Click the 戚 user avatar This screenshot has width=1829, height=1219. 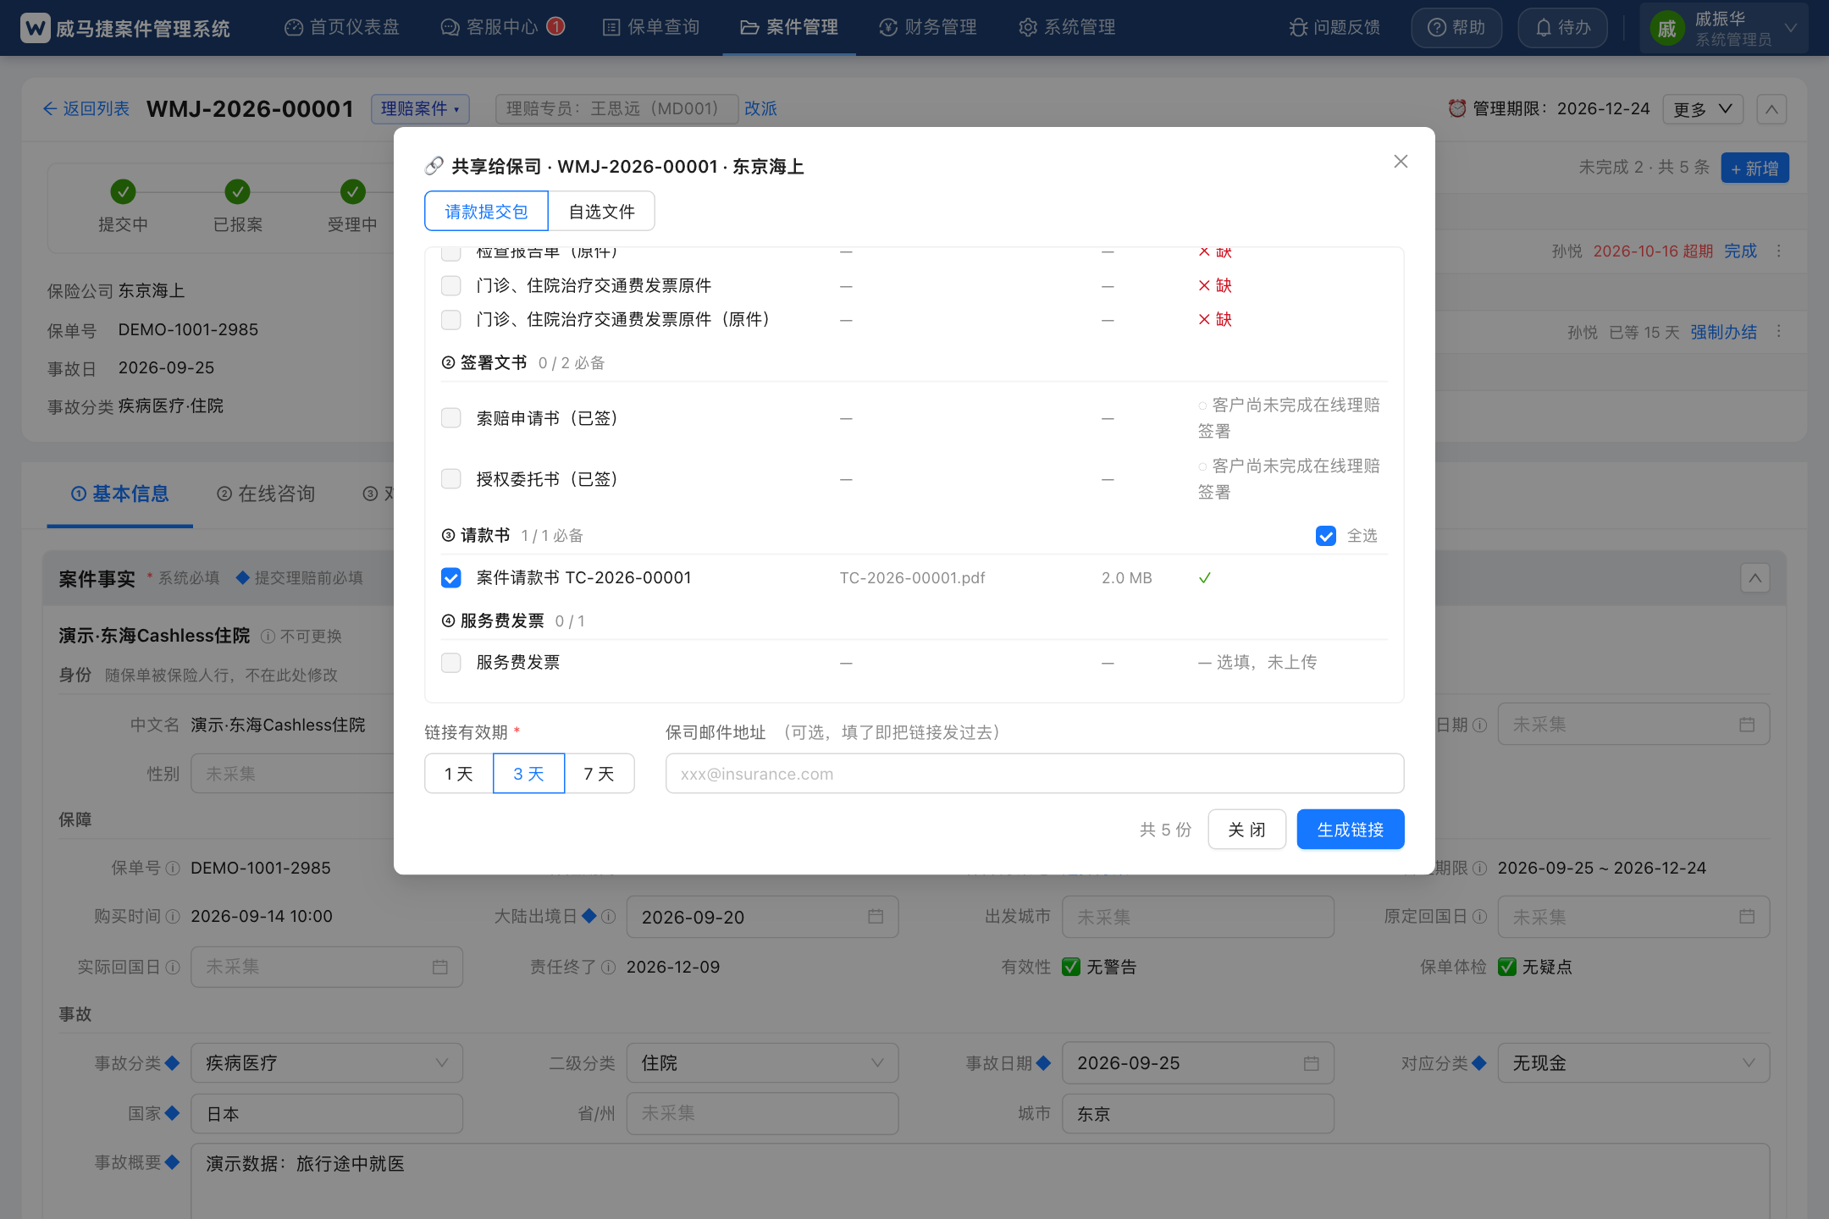[1666, 29]
